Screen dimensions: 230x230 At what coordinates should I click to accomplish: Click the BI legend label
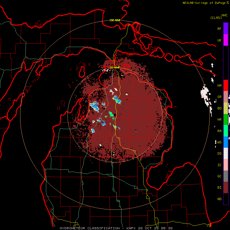pos(219,188)
